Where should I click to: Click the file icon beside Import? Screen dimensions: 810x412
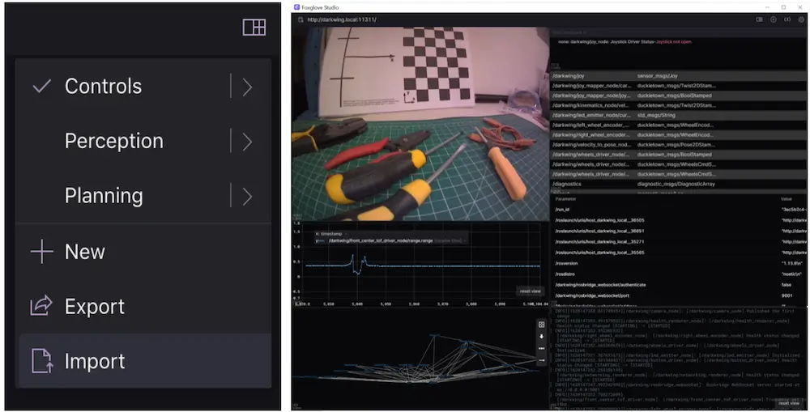(x=42, y=360)
